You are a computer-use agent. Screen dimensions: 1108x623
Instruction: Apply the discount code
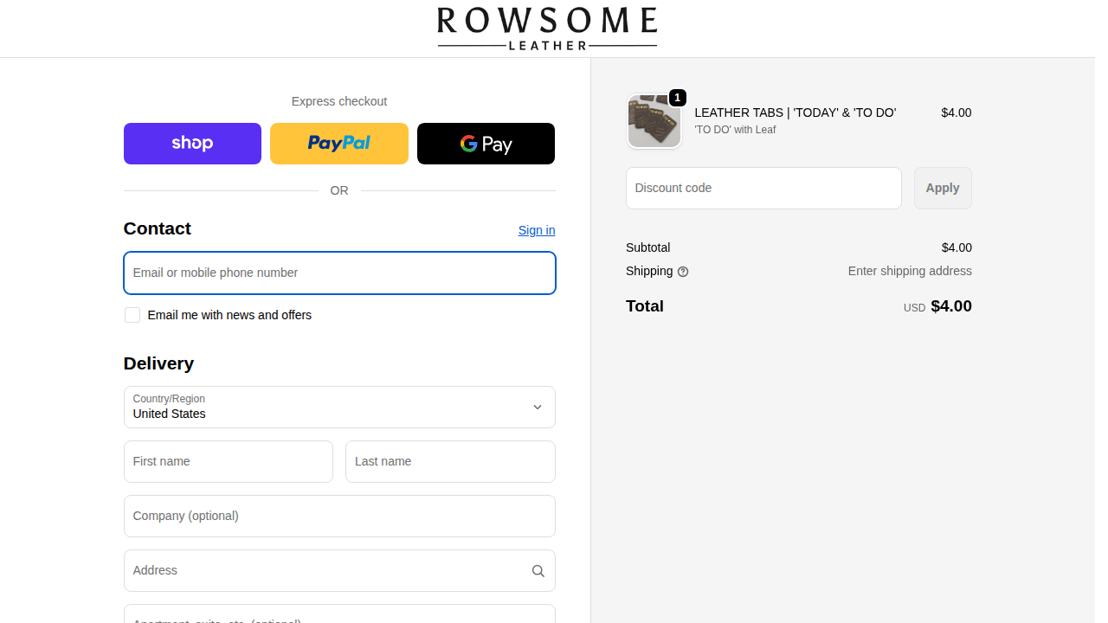[943, 188]
